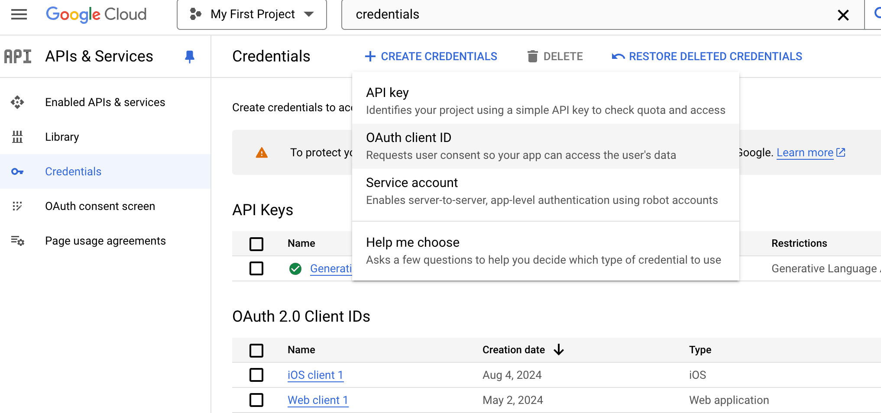The width and height of the screenshot is (881, 413).
Task: Click the Restrictions column header
Action: click(799, 243)
